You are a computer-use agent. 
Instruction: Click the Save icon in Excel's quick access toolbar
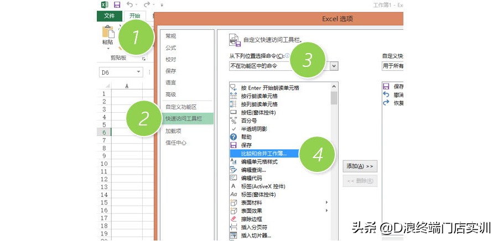point(117,4)
